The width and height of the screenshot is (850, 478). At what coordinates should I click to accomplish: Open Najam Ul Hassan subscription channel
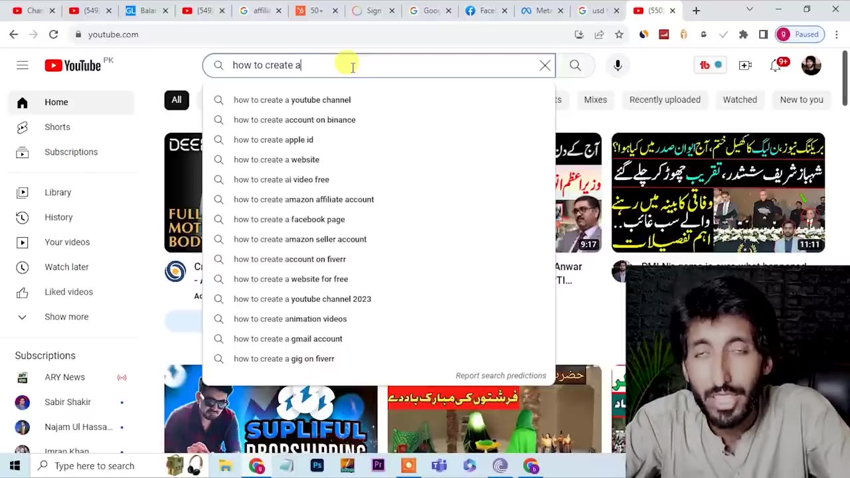[71, 427]
